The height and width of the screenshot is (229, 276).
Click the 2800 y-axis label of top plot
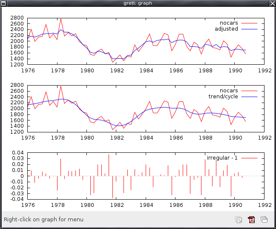coord(17,18)
